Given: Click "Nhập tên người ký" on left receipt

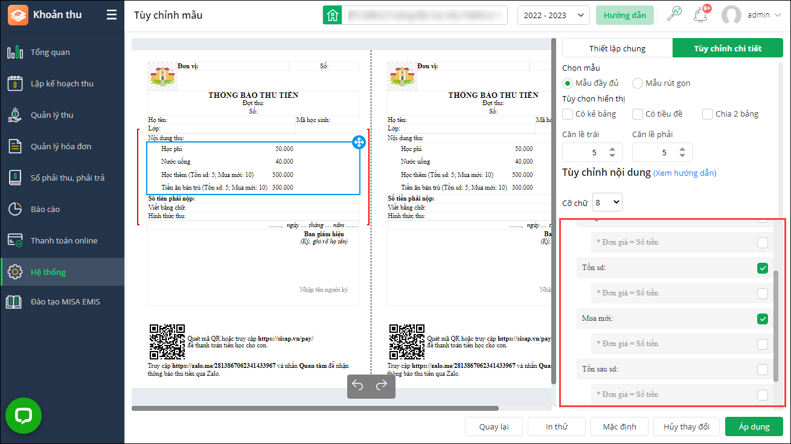Looking at the screenshot, I should pyautogui.click(x=324, y=290).
